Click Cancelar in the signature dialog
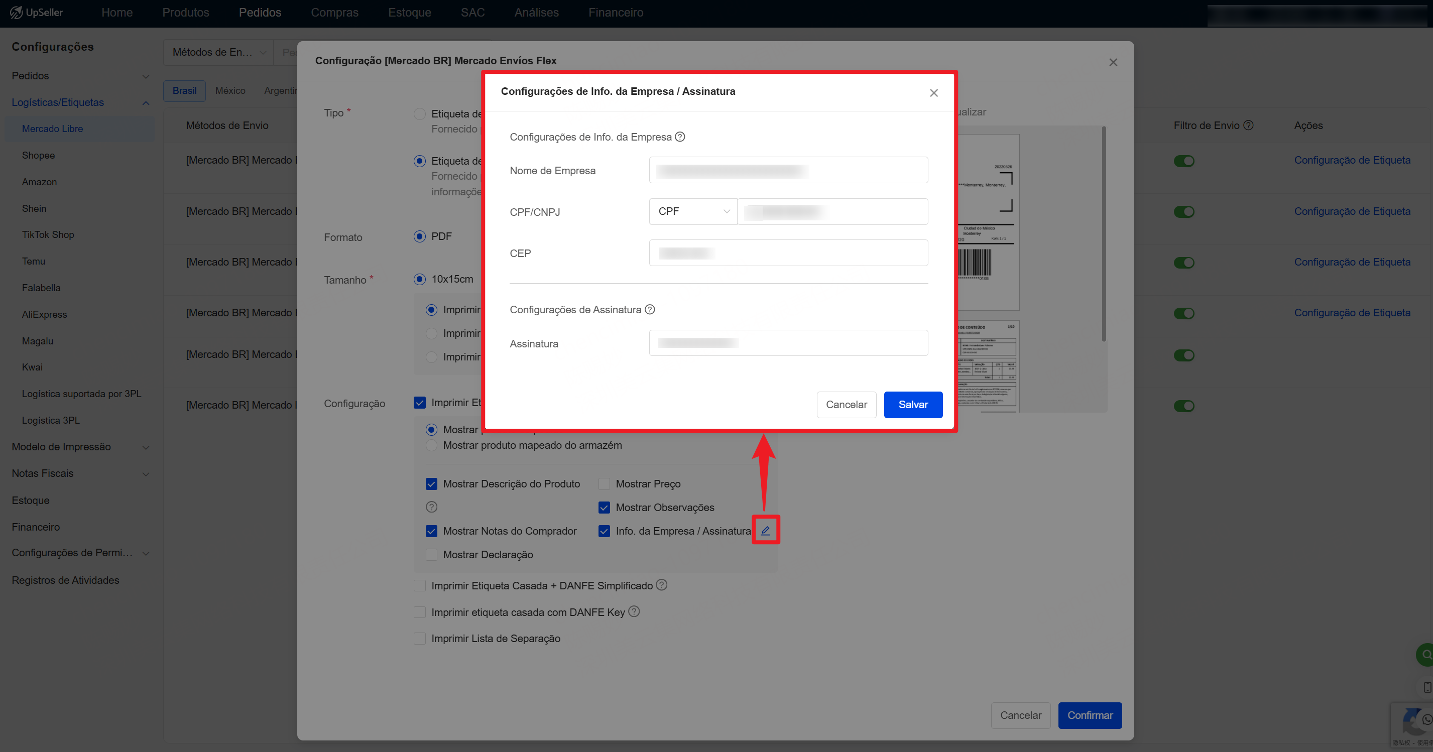 pyautogui.click(x=846, y=405)
